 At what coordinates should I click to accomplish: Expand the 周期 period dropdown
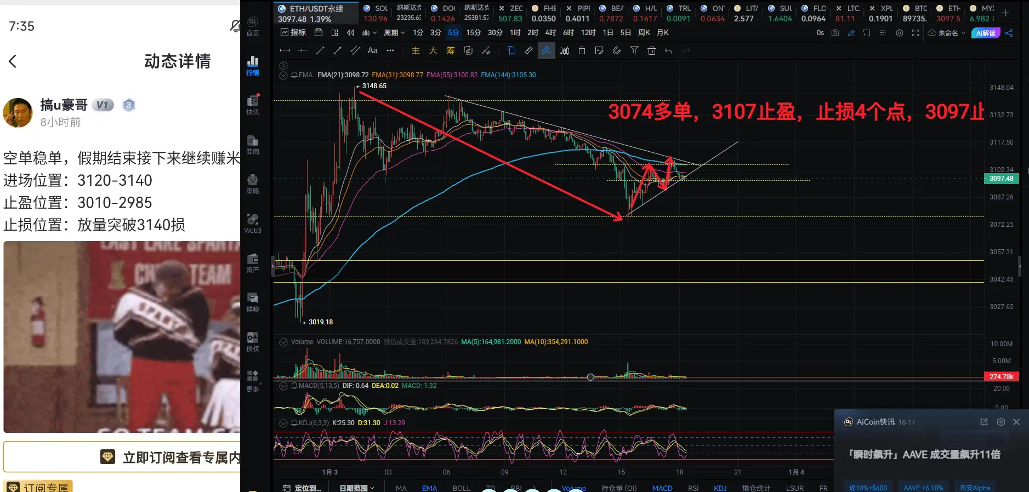pos(394,33)
